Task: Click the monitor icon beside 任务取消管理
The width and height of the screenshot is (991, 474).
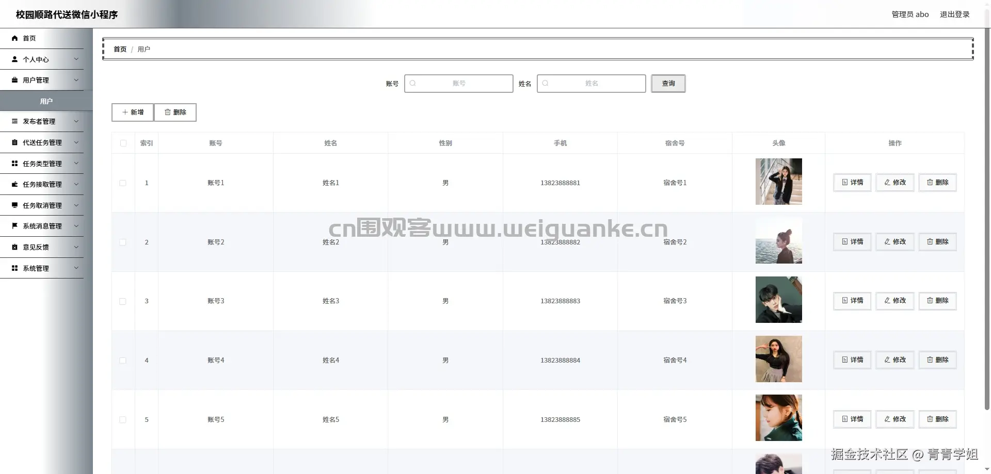Action: click(x=15, y=205)
